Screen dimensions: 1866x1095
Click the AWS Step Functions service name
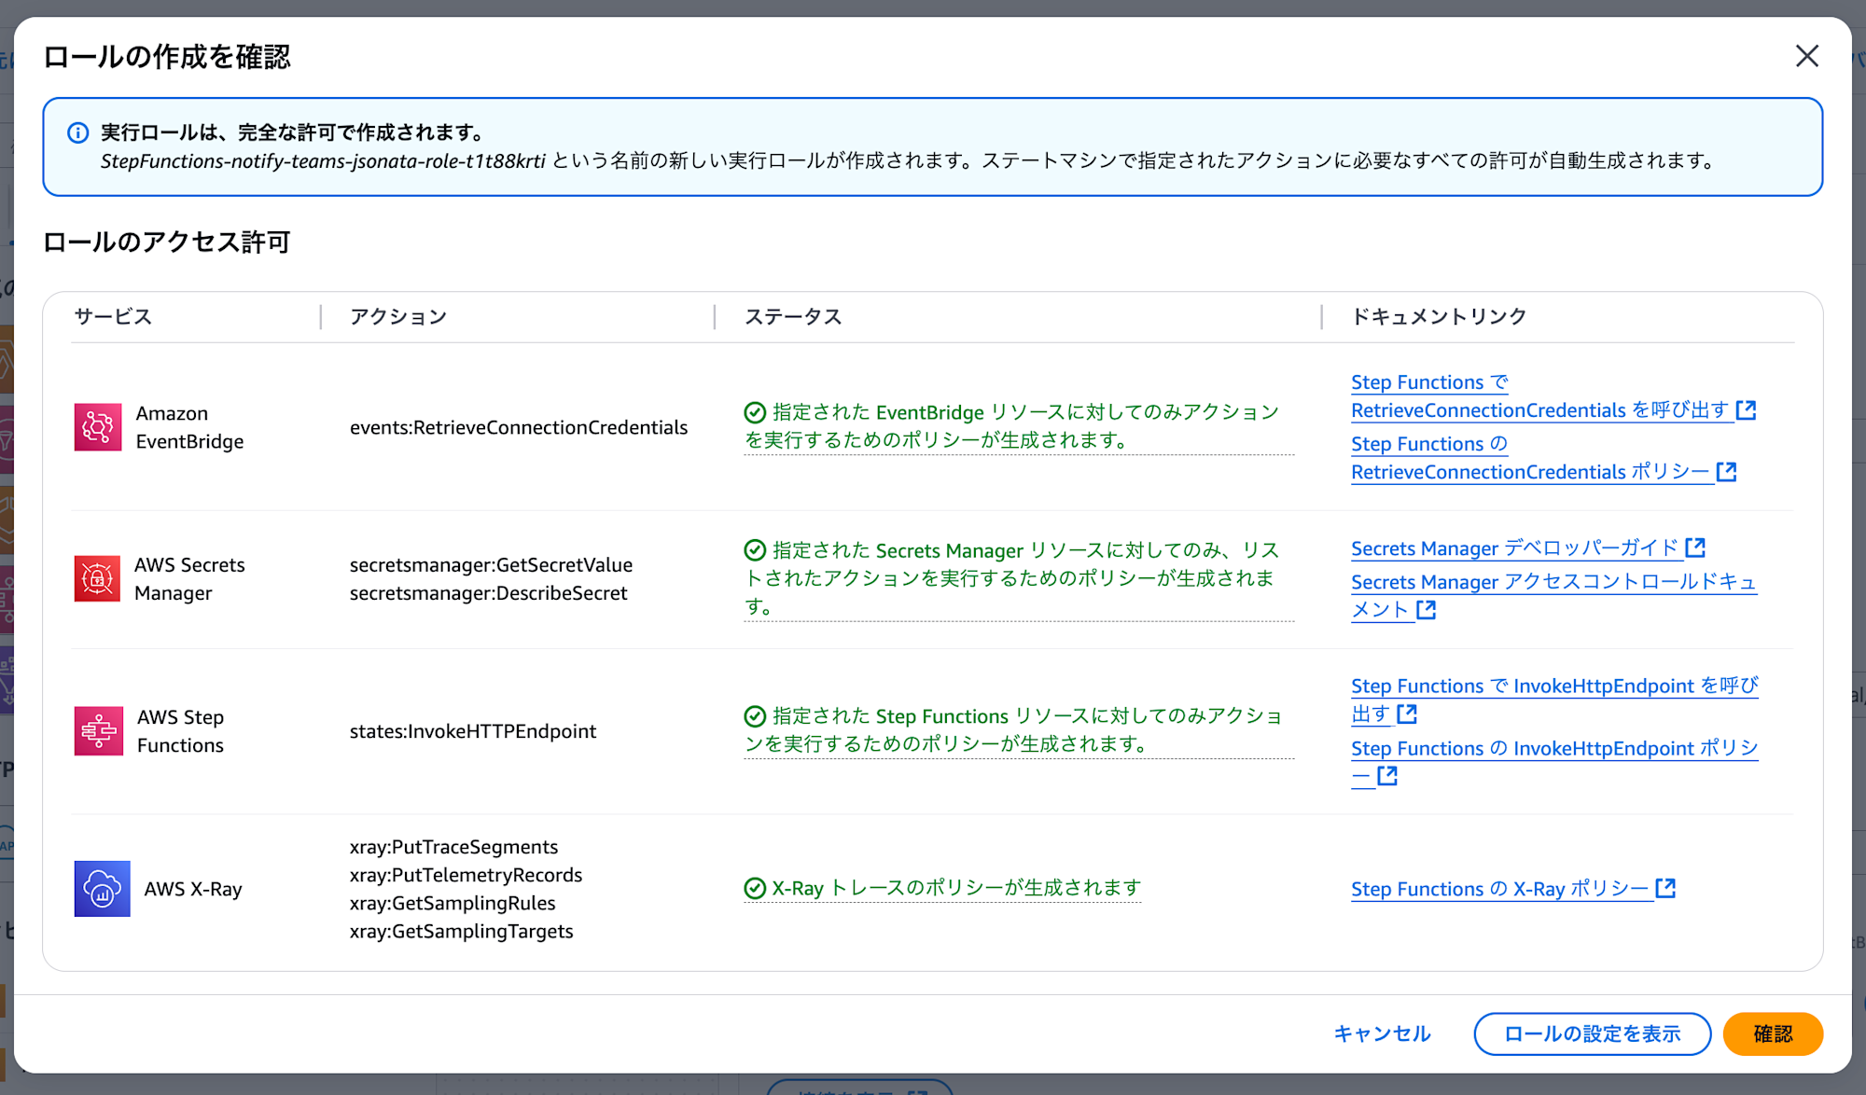[x=180, y=731]
